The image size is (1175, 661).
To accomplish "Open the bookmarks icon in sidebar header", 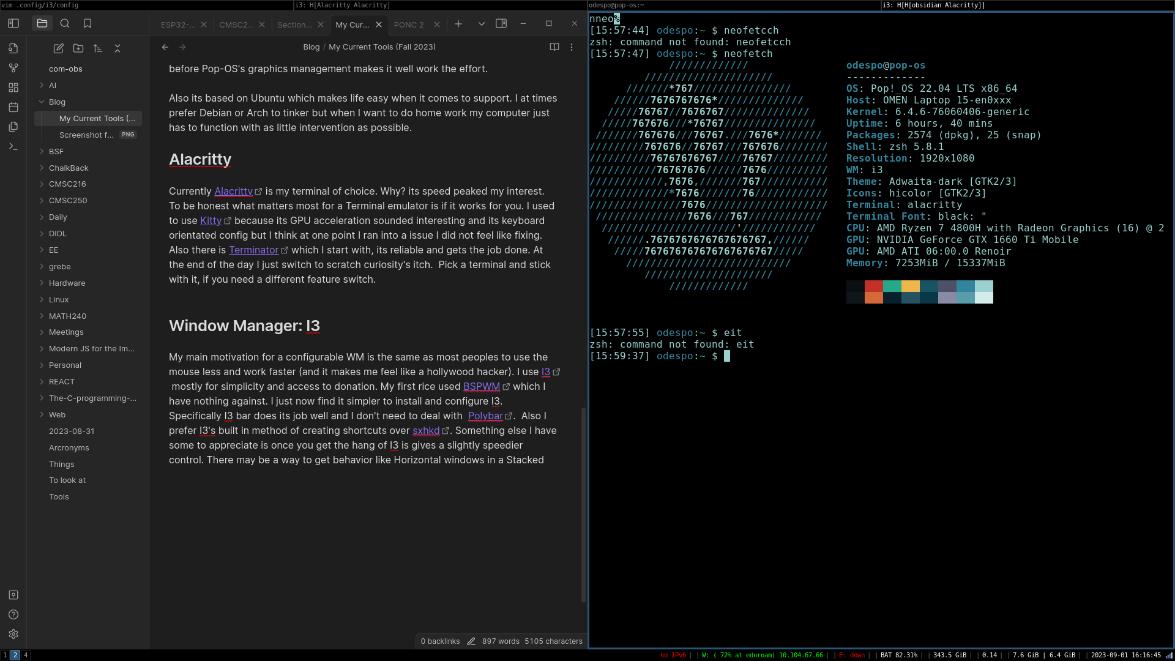I will tap(88, 23).
